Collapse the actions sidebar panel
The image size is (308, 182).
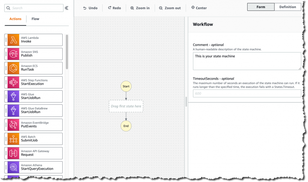click(x=66, y=8)
